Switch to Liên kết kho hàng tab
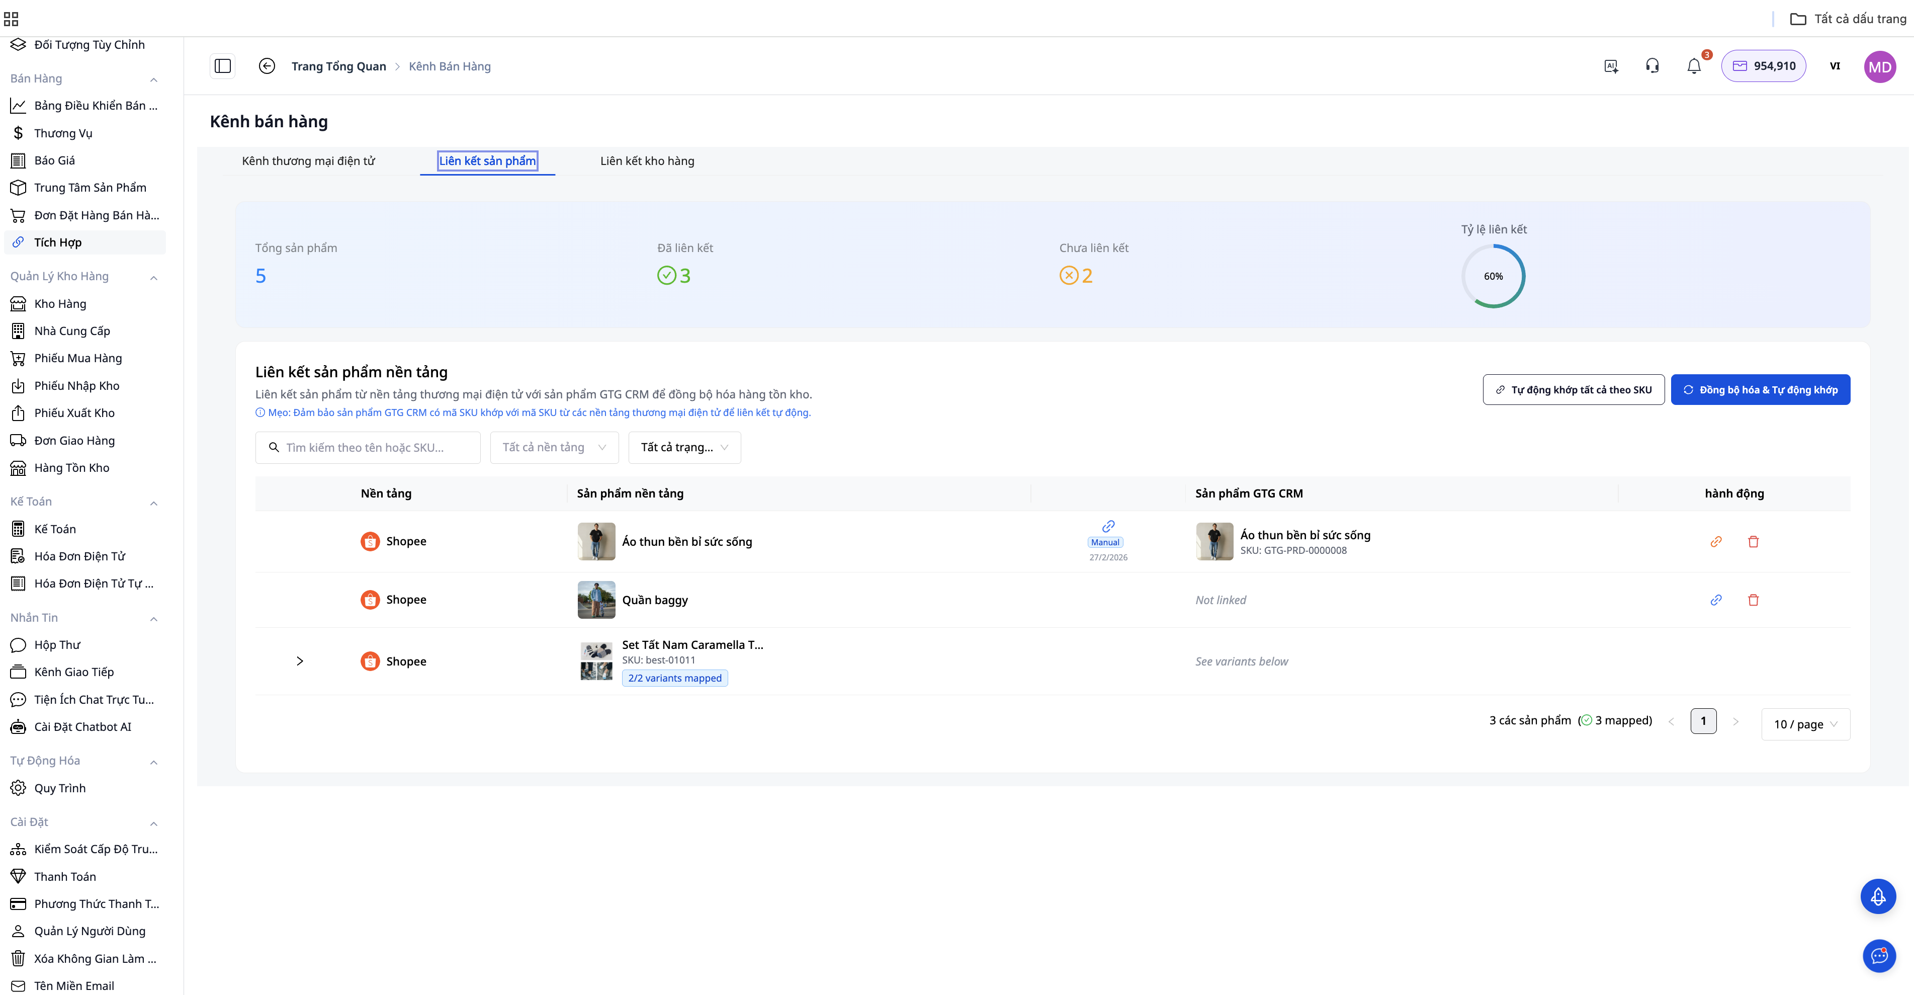 646,161
